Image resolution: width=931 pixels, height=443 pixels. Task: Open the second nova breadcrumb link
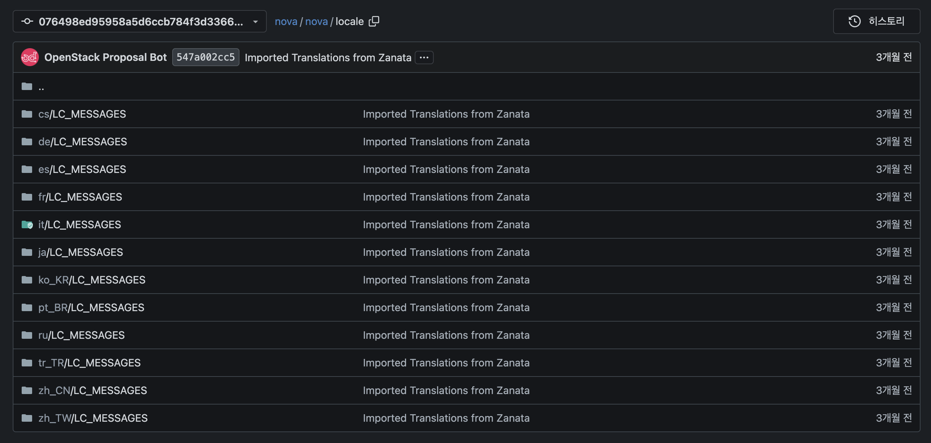pos(316,22)
